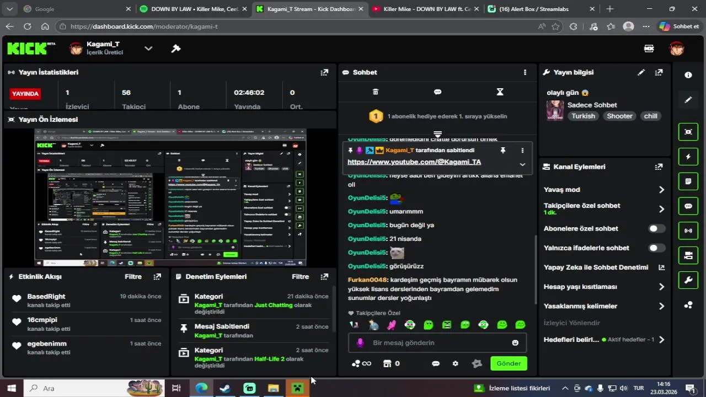Click the Turkish tag
This screenshot has width=706, height=397.
(x=583, y=116)
